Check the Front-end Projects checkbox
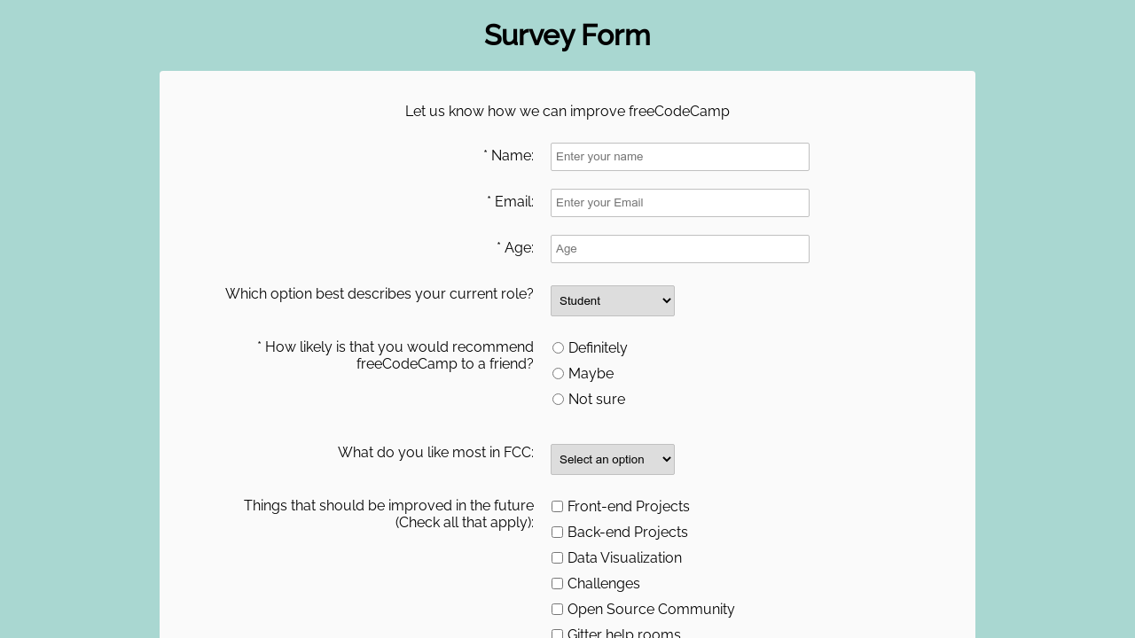The width and height of the screenshot is (1135, 638). click(x=557, y=507)
